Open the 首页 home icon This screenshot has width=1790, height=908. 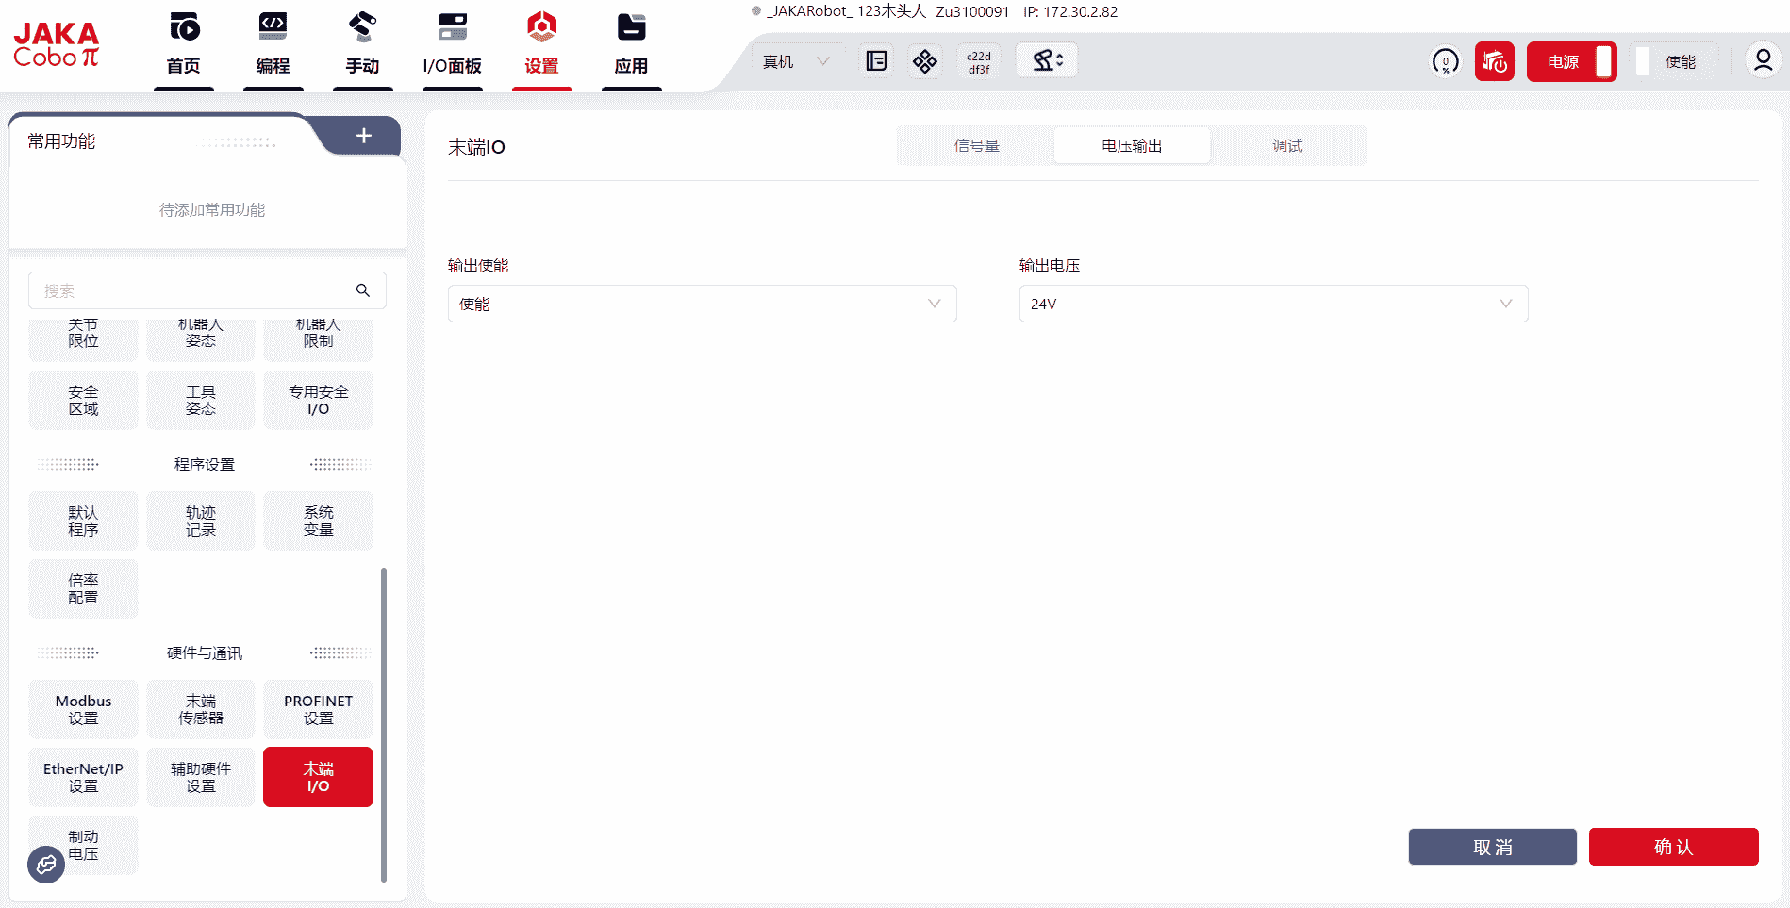click(x=184, y=28)
